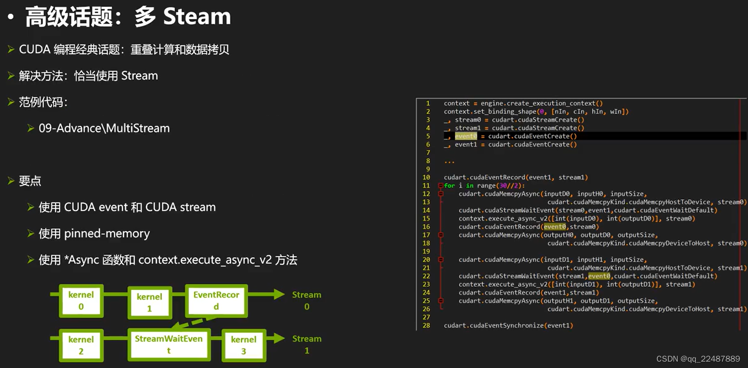Screen dimensions: 748x368
Task: Click cudaMemcpyDeviceToHost, stream1 on line 26
Action: tap(647, 309)
